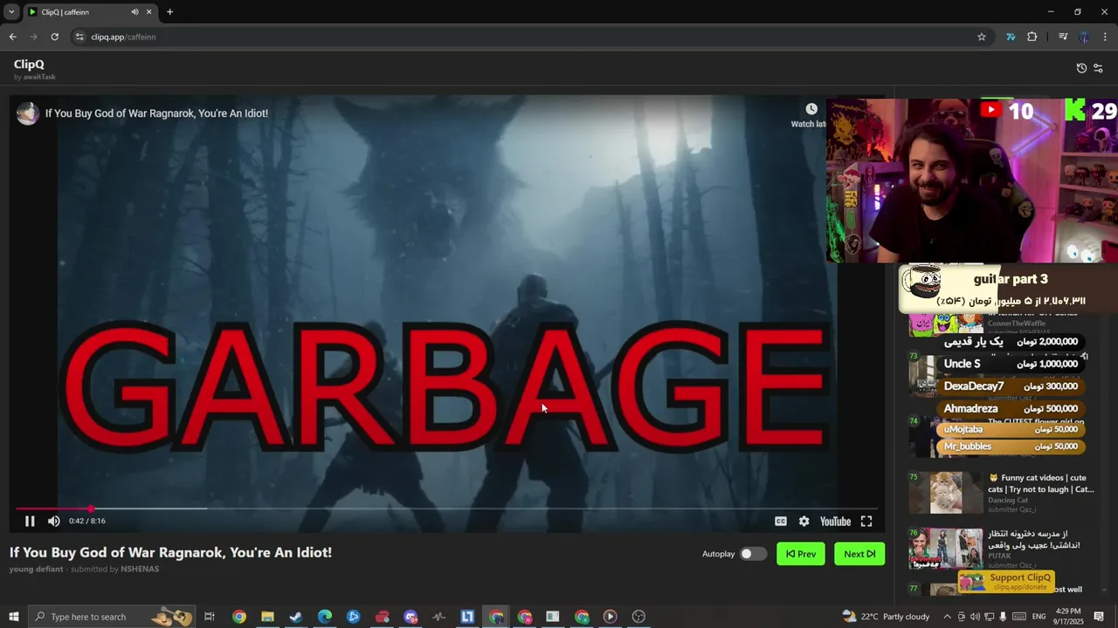Image resolution: width=1118 pixels, height=628 pixels.
Task: Expand tab search dropdown arrow
Action: (11, 12)
